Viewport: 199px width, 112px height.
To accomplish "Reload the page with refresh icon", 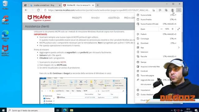I will click(x=38, y=10).
